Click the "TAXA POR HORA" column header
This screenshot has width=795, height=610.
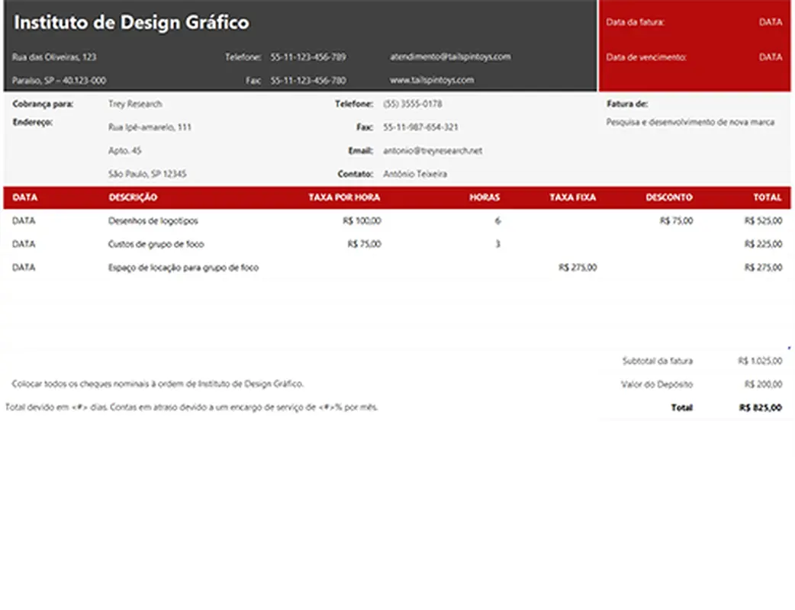tap(344, 197)
